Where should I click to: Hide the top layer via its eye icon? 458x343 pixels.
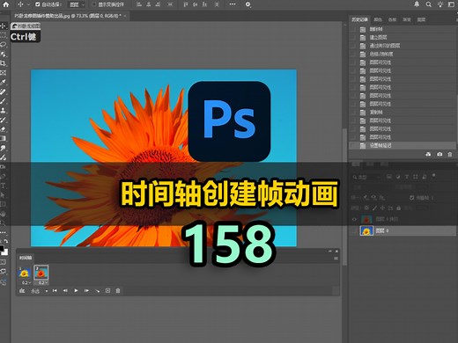(x=354, y=219)
